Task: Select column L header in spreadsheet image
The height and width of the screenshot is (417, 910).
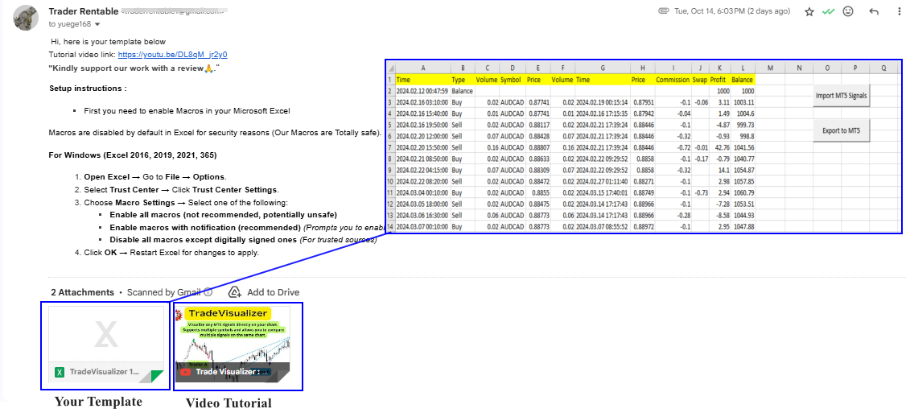Action: coord(743,68)
